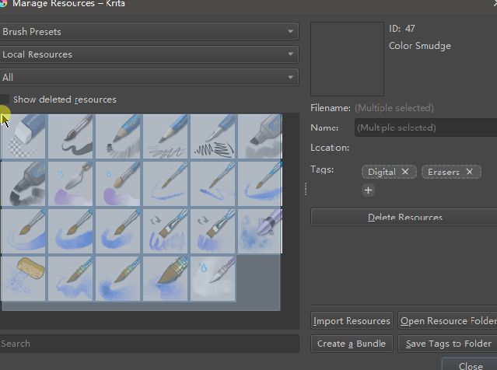Click Delete Resources button
The height and width of the screenshot is (370, 497).
[x=404, y=217]
